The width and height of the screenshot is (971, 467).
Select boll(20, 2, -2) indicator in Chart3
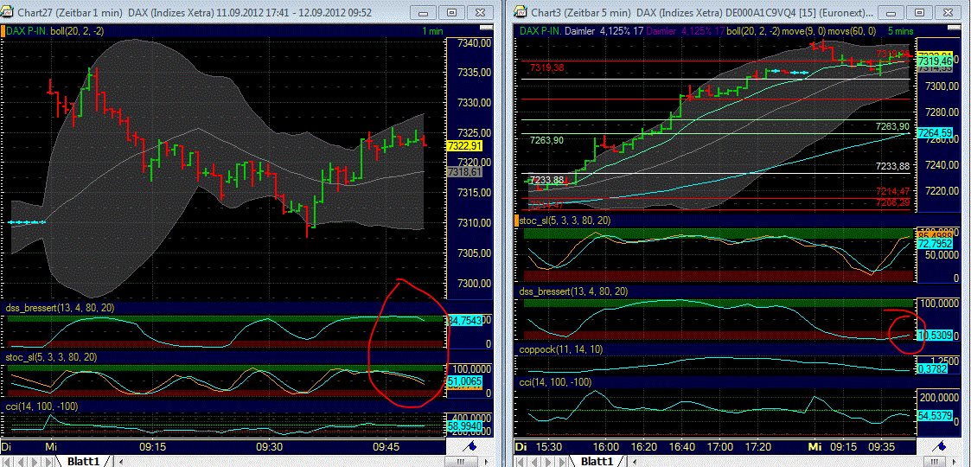click(751, 29)
